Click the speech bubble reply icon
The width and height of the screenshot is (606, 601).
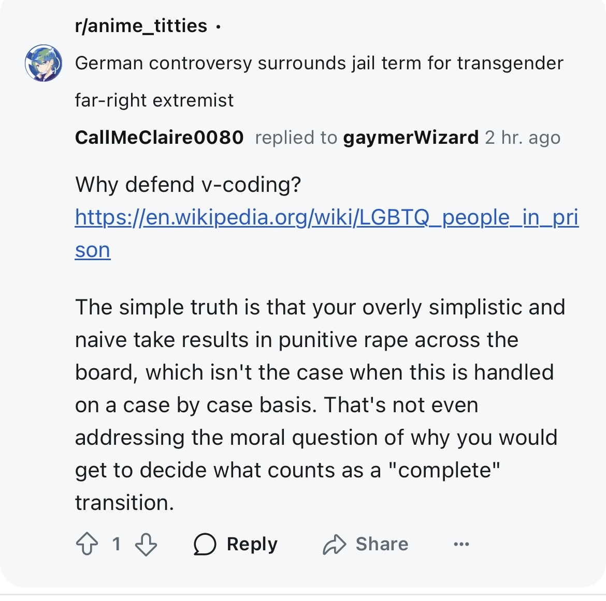pos(205,544)
